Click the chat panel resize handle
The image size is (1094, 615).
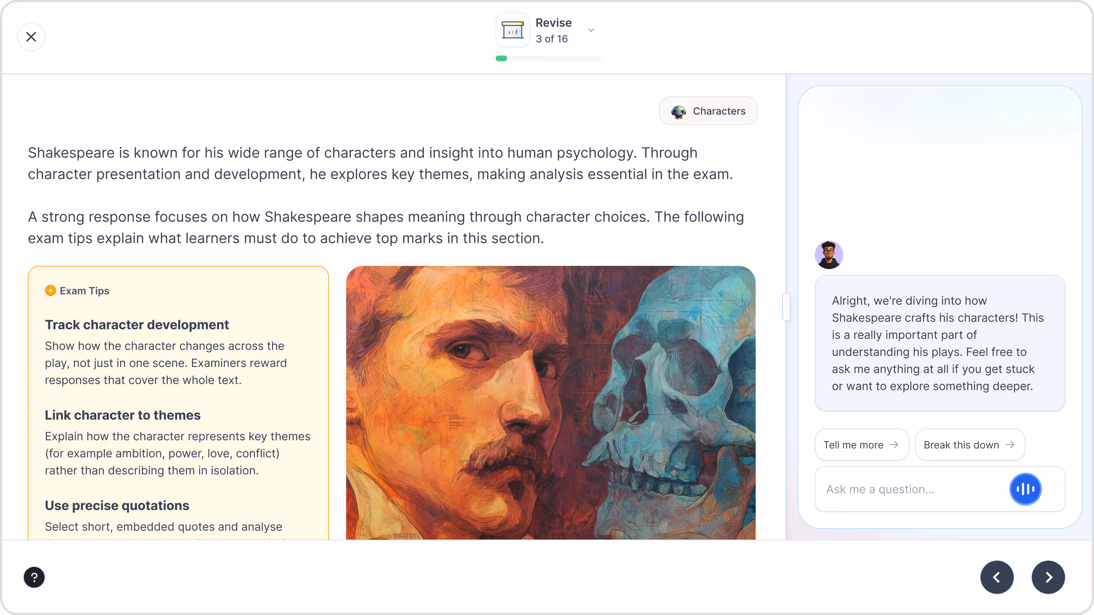click(786, 307)
